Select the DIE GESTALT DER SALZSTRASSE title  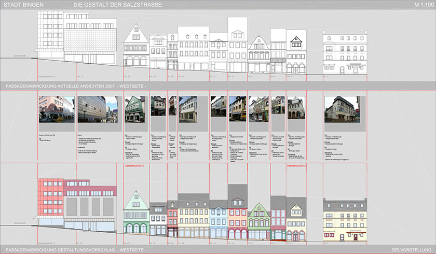pyautogui.click(x=117, y=5)
